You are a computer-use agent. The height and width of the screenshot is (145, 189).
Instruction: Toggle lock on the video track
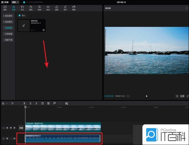(7, 128)
